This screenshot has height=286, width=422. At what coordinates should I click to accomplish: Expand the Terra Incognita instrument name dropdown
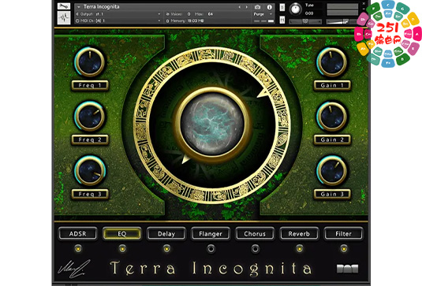(79, 7)
